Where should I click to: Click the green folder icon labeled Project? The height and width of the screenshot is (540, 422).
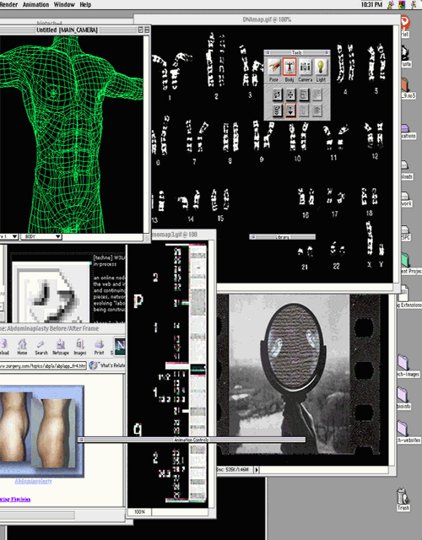(406, 260)
